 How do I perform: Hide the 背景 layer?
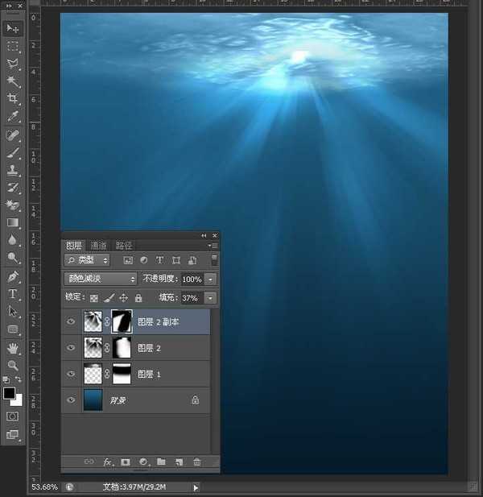pyautogui.click(x=72, y=400)
